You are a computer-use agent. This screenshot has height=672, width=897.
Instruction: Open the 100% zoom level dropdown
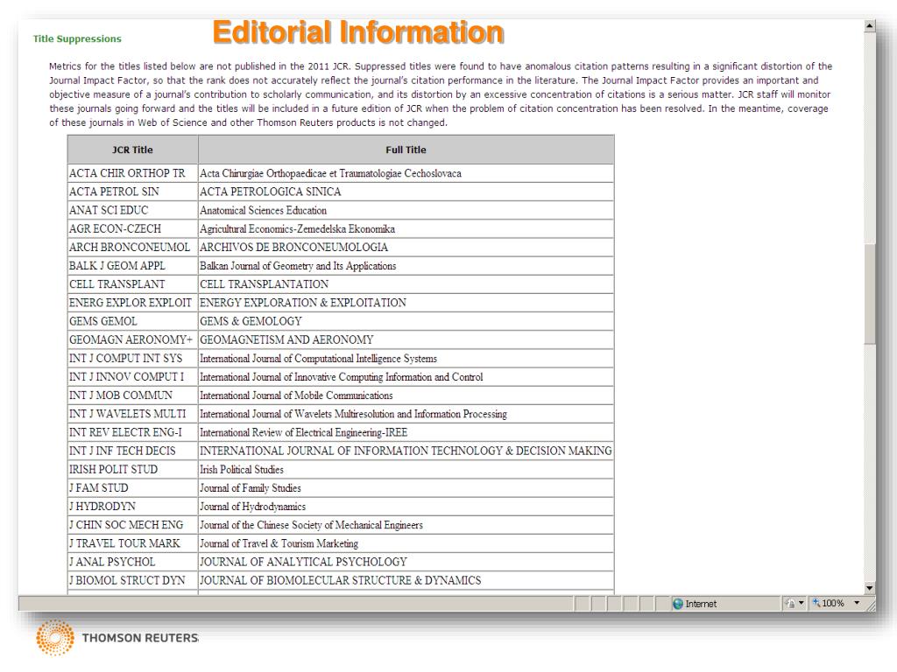tap(857, 603)
